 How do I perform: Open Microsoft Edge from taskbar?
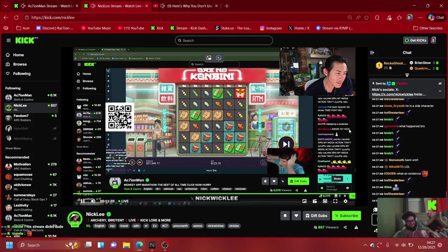pos(139,245)
